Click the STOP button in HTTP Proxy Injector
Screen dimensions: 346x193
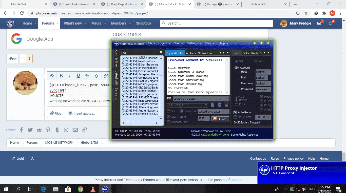220,118
